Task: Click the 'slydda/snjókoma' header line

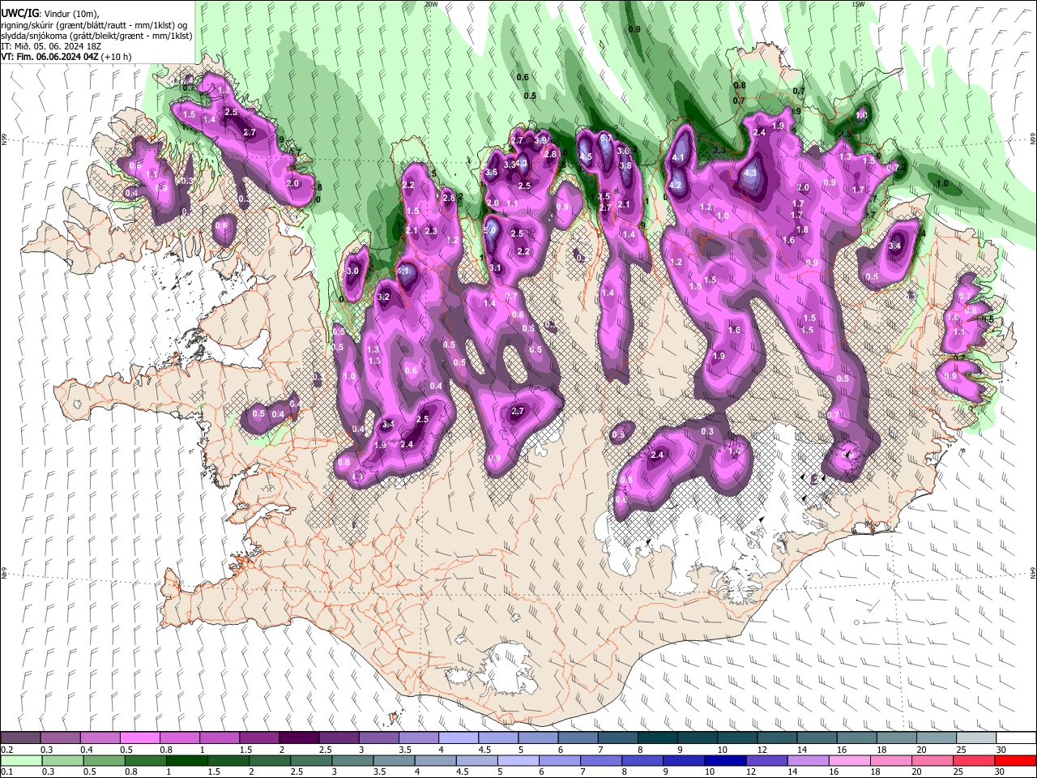Action: 96,36
